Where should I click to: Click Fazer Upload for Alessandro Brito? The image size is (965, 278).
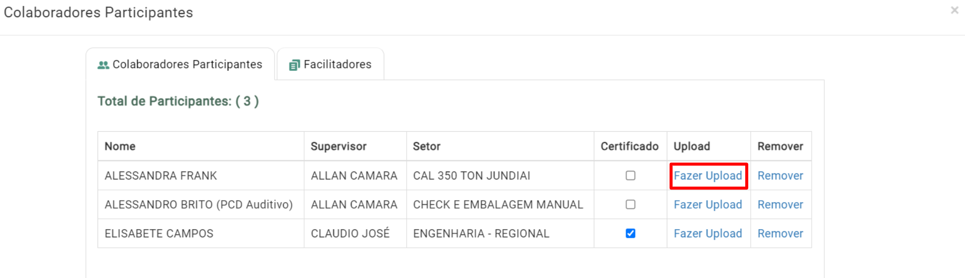point(708,205)
